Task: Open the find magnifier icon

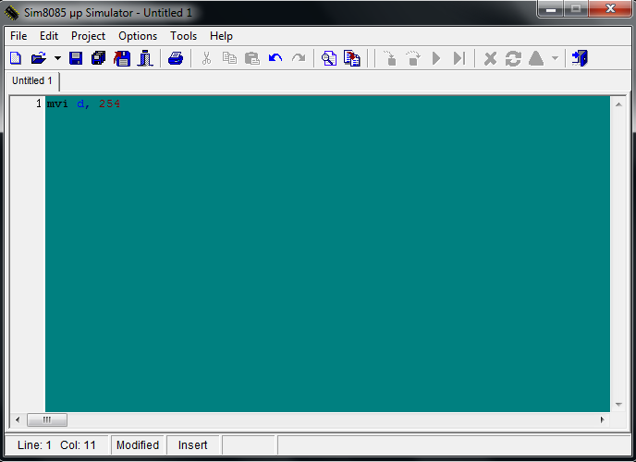Action: pos(329,58)
